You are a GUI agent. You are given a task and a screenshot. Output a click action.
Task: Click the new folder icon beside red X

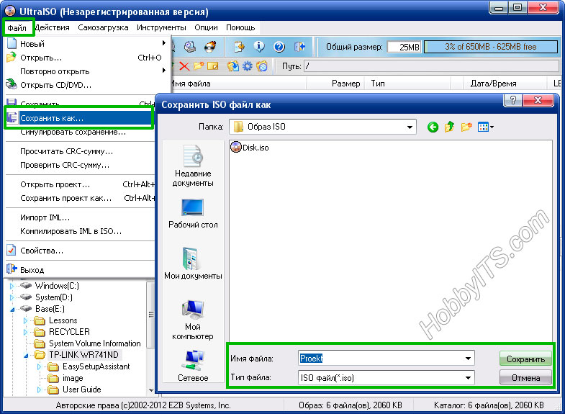[x=199, y=66]
